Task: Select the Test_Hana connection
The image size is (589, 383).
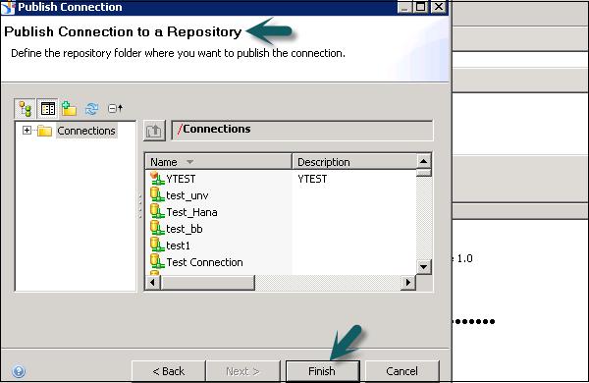Action: pos(191,212)
